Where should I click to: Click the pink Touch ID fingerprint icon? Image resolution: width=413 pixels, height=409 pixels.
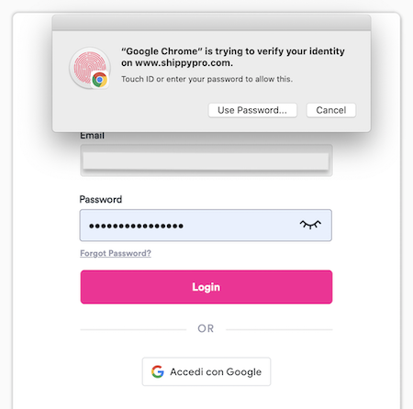point(90,68)
